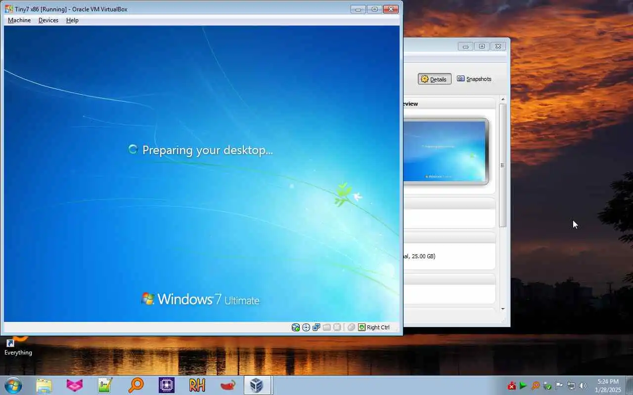Click the scroll-down arrow in the Manager window
Viewport: 633px width, 395px height.
[502, 309]
